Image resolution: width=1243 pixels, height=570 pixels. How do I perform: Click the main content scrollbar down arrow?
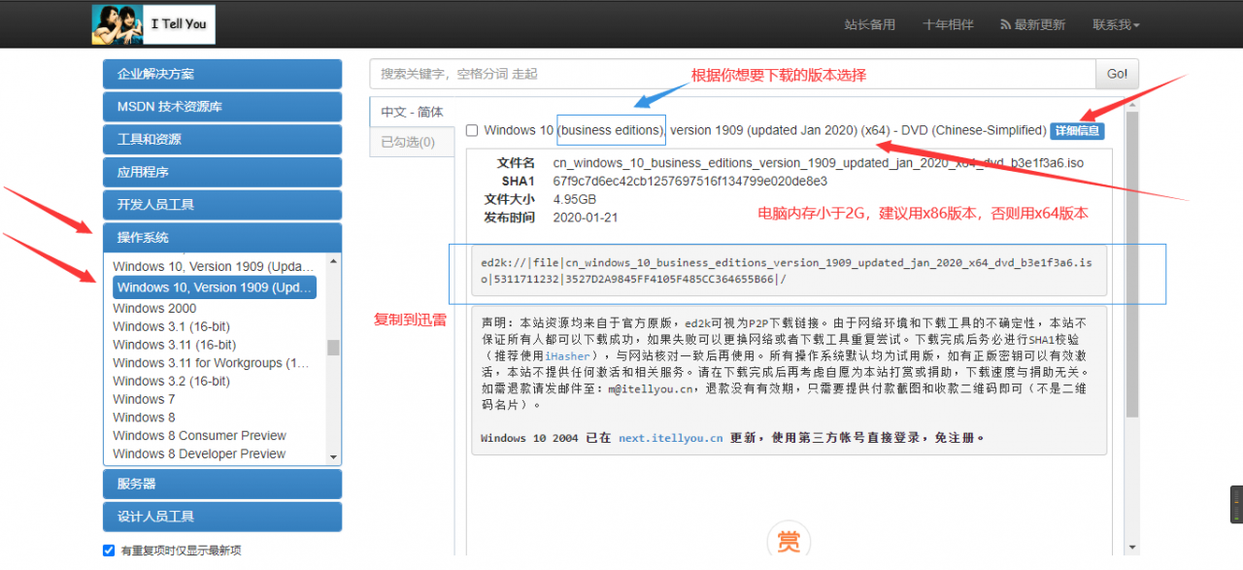(x=1131, y=548)
